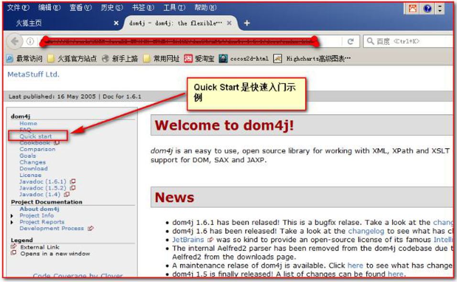457x282 pixels.
Task: Open the Javadoc (1.4) link
Action: click(x=40, y=195)
